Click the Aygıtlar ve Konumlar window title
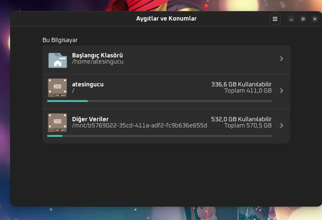Image resolution: width=322 pixels, height=220 pixels. pyautogui.click(x=166, y=19)
